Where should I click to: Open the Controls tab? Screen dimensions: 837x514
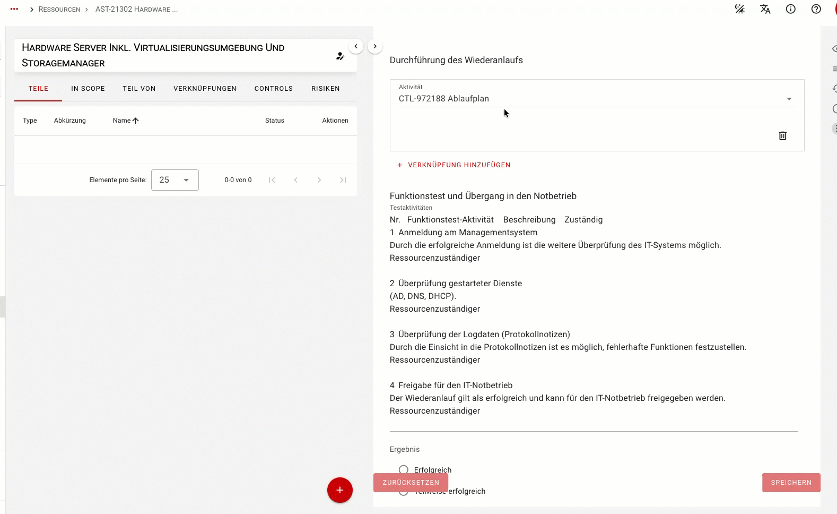274,89
